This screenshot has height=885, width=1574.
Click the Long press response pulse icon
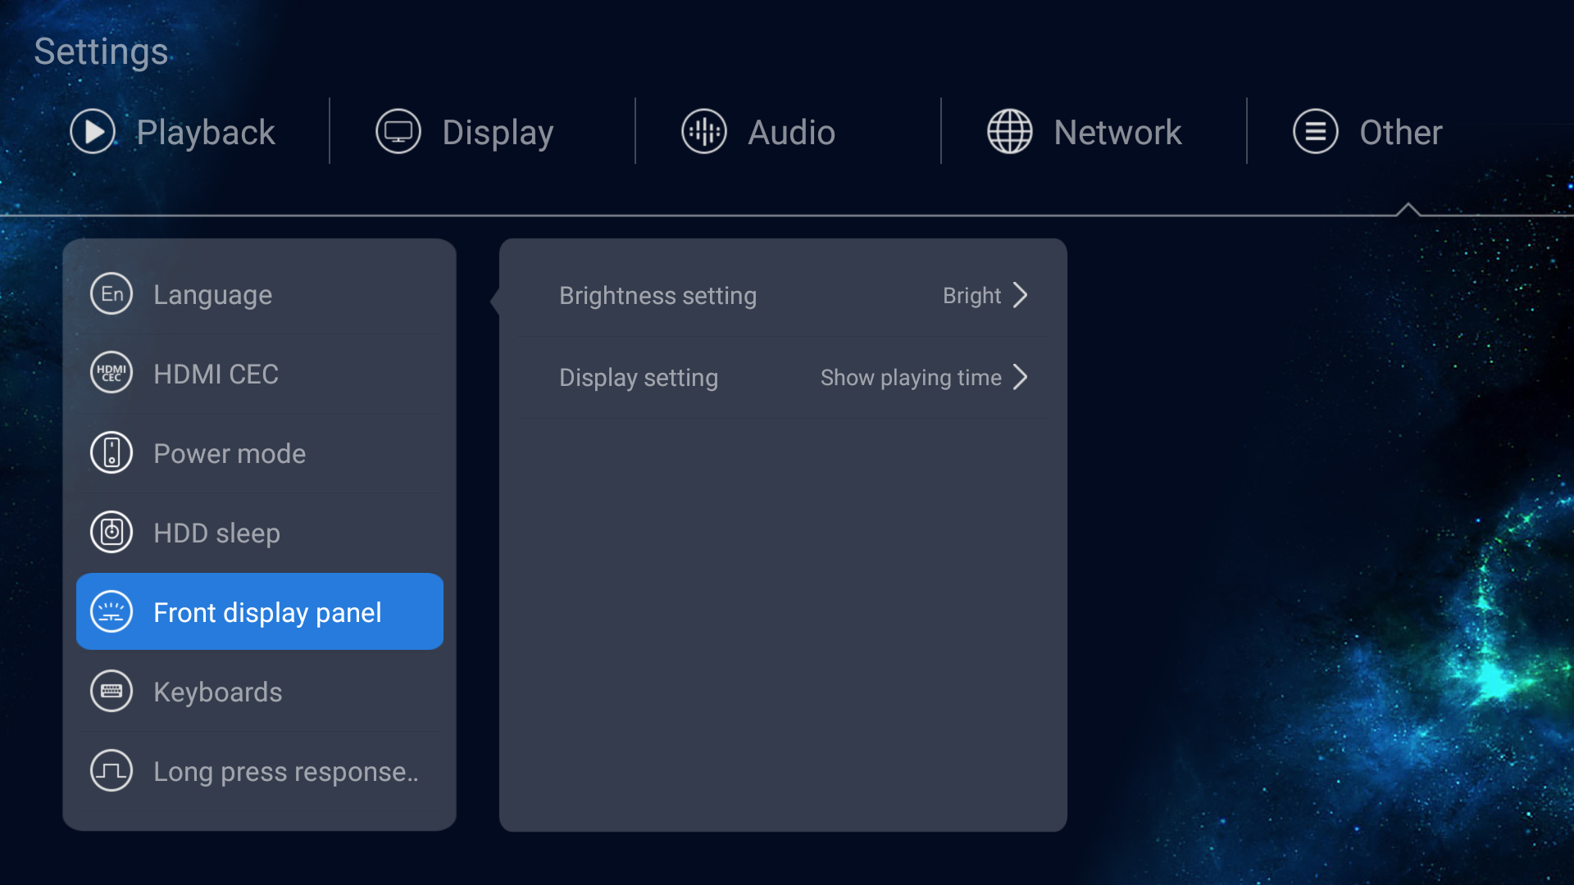tap(111, 771)
